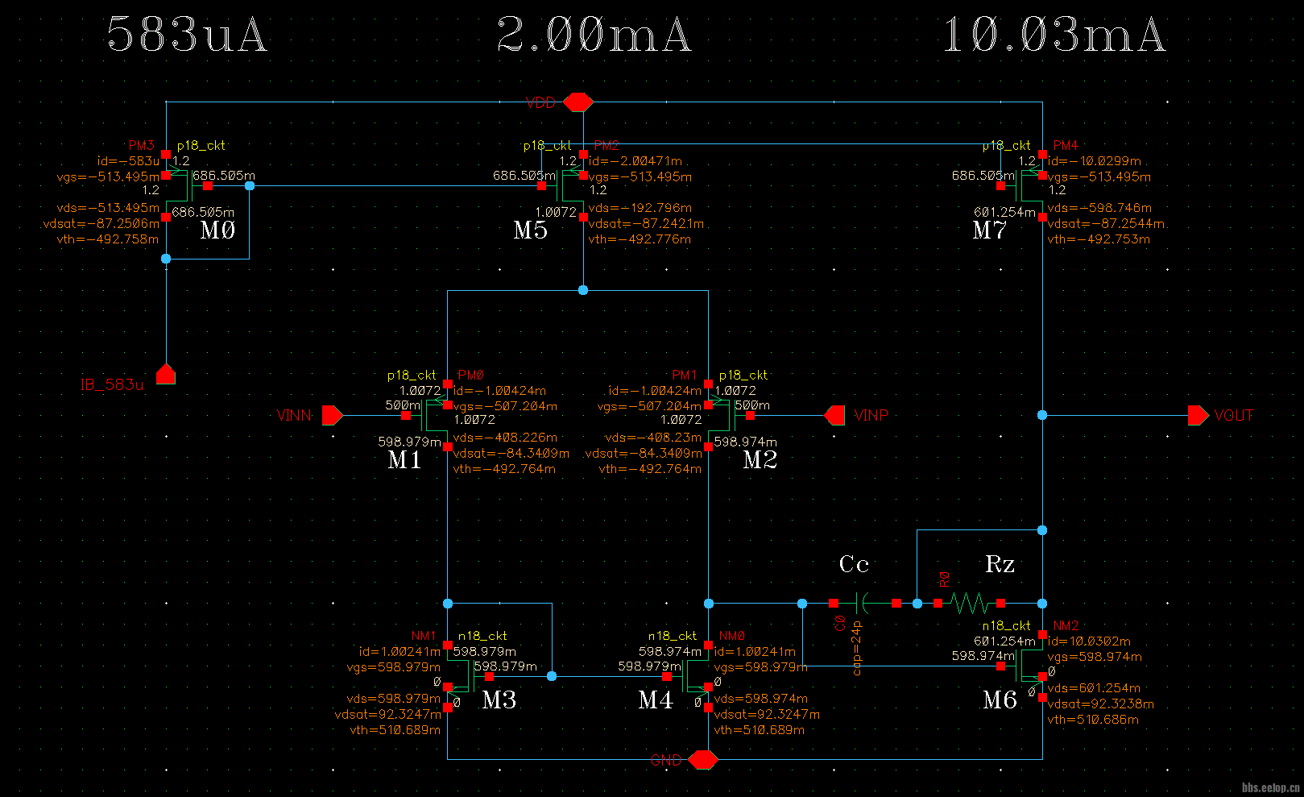Click the VOUT output pin

tap(1198, 416)
